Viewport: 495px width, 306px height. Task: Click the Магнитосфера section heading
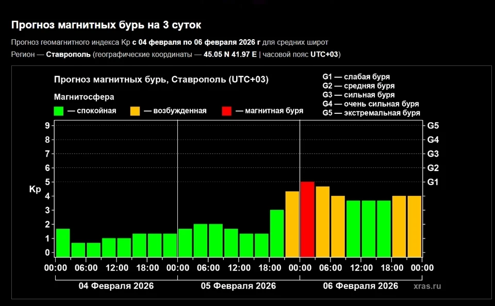pos(84,96)
